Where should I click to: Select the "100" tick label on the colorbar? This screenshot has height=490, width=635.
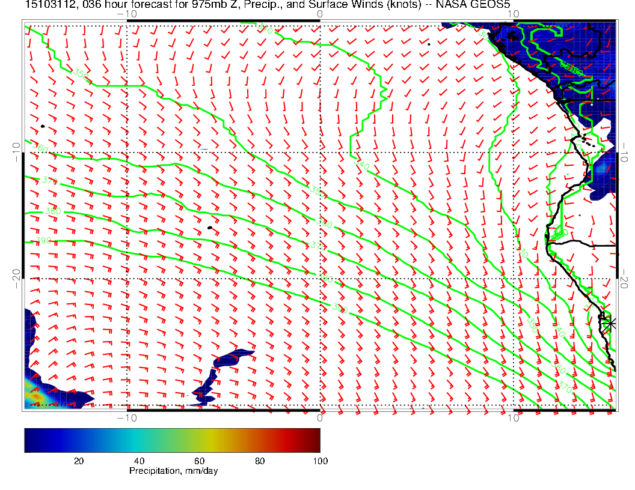coord(320,461)
